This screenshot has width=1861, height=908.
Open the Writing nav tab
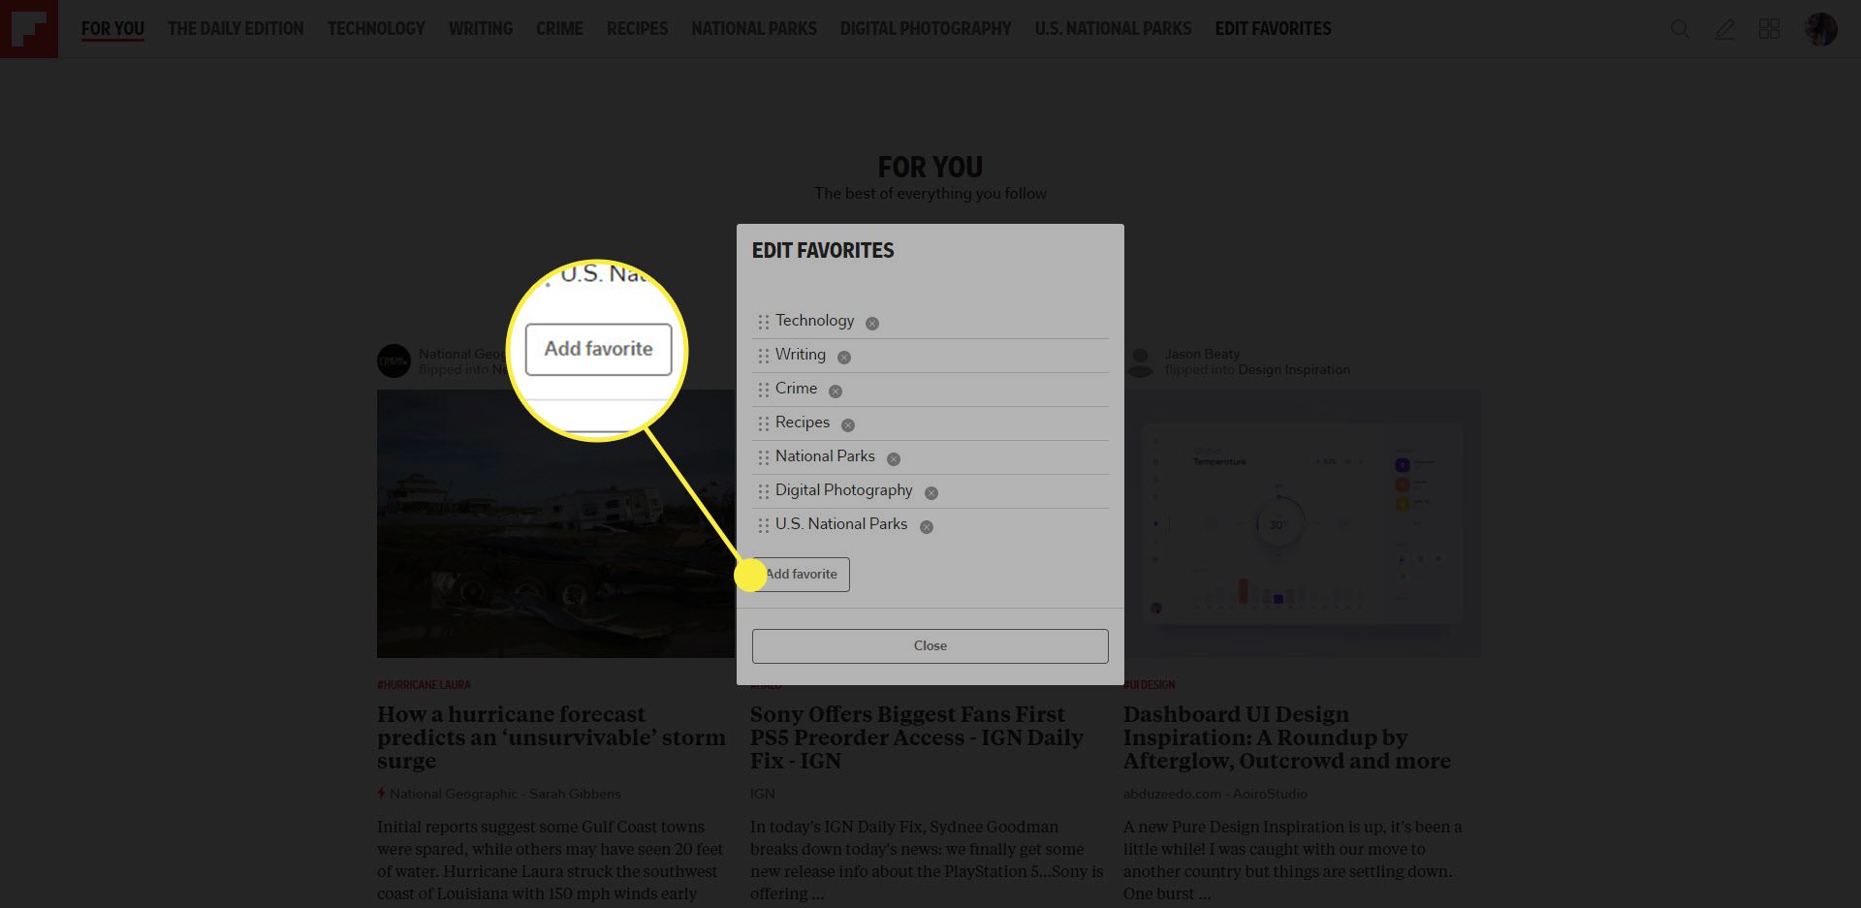481,29
